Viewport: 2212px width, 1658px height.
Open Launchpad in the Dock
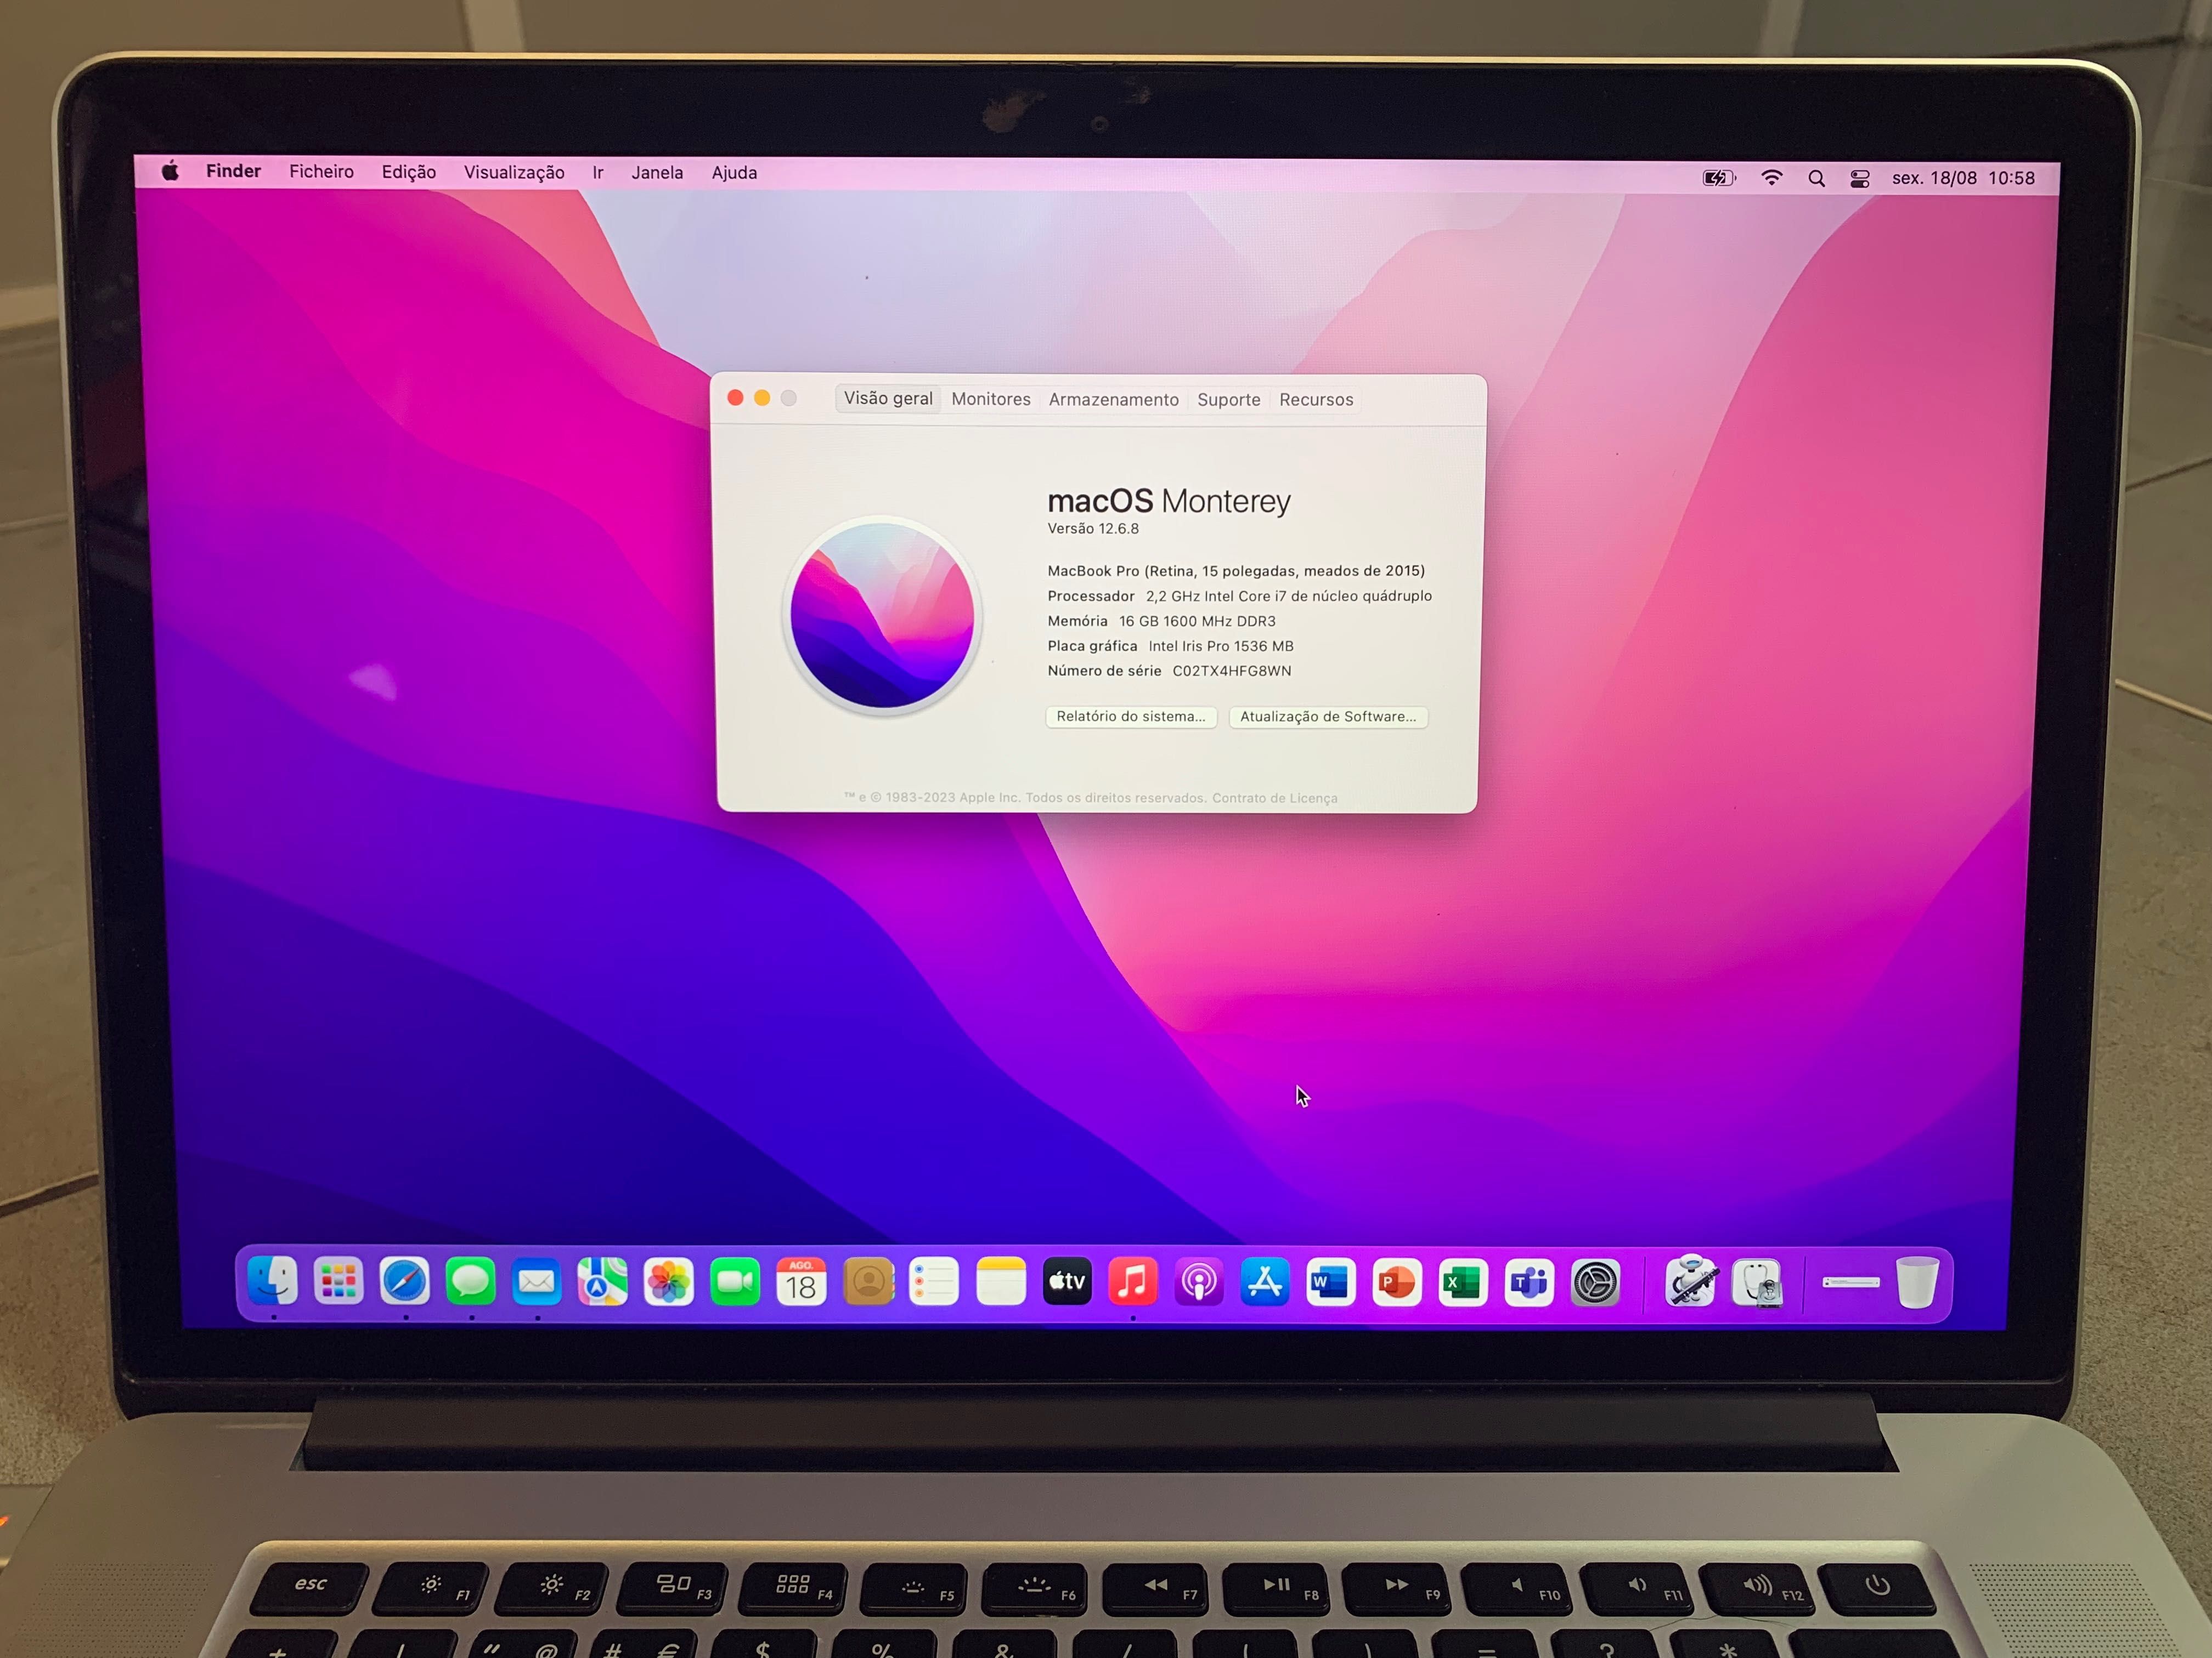click(338, 1280)
